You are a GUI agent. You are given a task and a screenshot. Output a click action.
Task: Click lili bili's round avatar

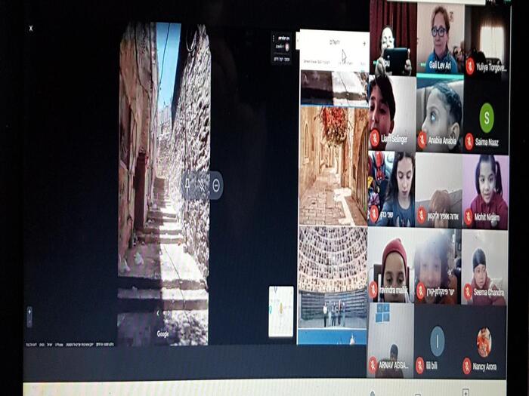point(438,341)
